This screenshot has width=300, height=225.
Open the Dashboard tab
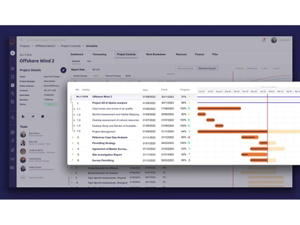pyautogui.click(x=77, y=55)
